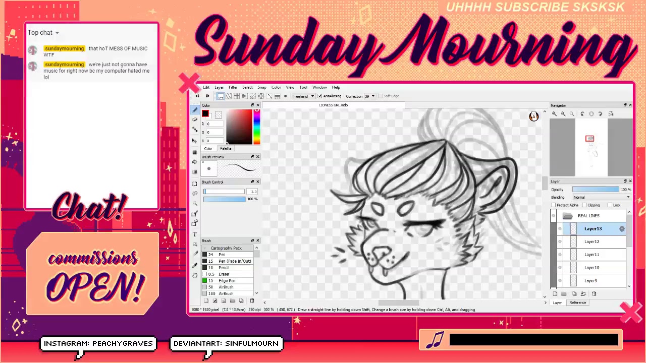This screenshot has width=646, height=363.
Task: Open the LIONESS GRL.mdp canvas tab
Action: [333, 105]
